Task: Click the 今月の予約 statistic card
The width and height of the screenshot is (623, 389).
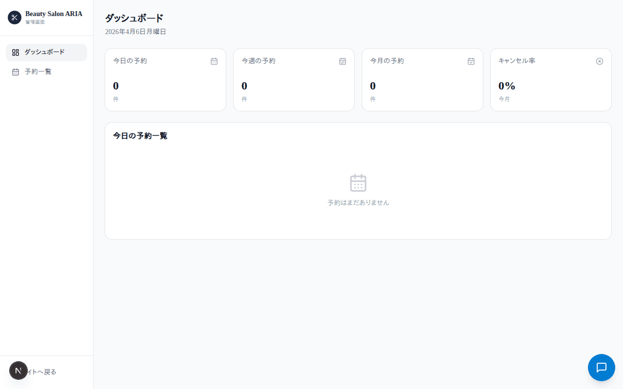Action: point(422,79)
